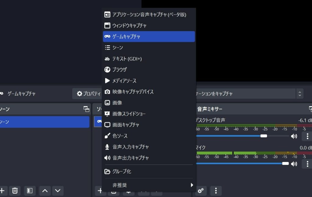Click the add source plus button

point(100,191)
